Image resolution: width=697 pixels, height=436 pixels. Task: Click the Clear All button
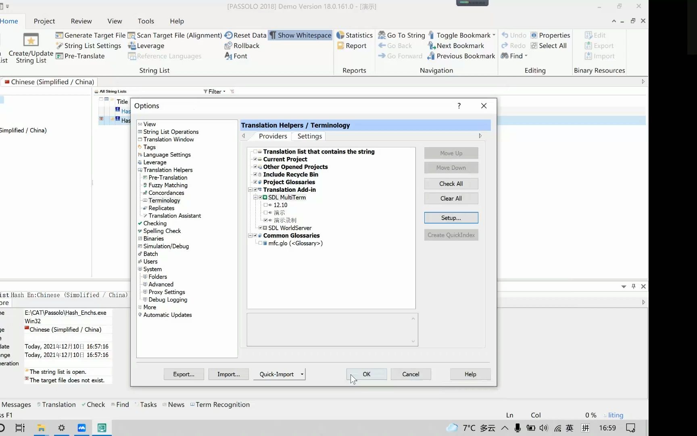click(451, 199)
